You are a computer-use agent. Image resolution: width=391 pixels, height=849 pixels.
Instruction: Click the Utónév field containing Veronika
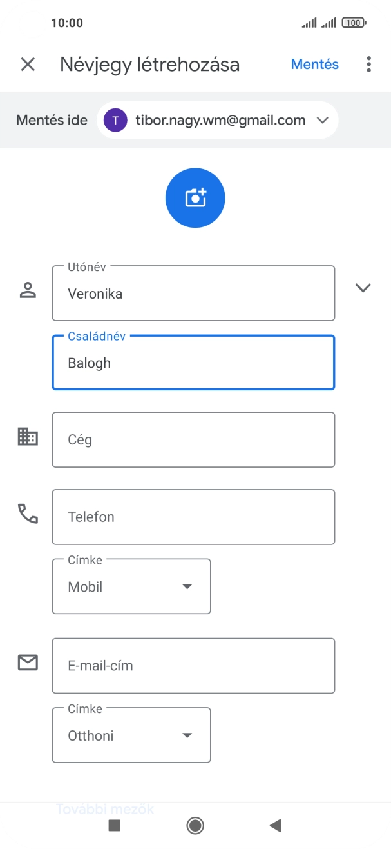(x=193, y=293)
